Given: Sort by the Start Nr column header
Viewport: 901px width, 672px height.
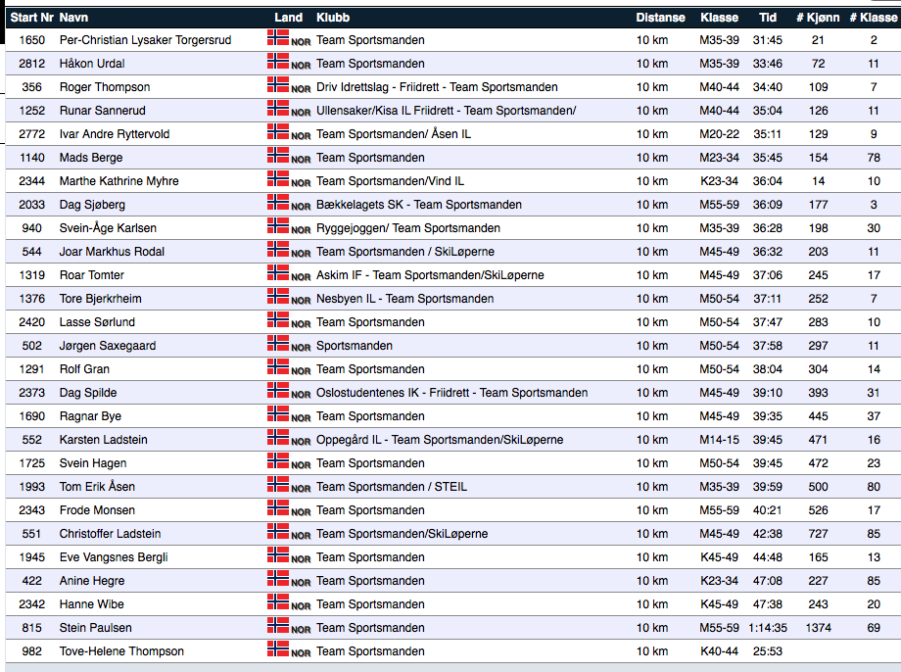Looking at the screenshot, I should (x=32, y=18).
